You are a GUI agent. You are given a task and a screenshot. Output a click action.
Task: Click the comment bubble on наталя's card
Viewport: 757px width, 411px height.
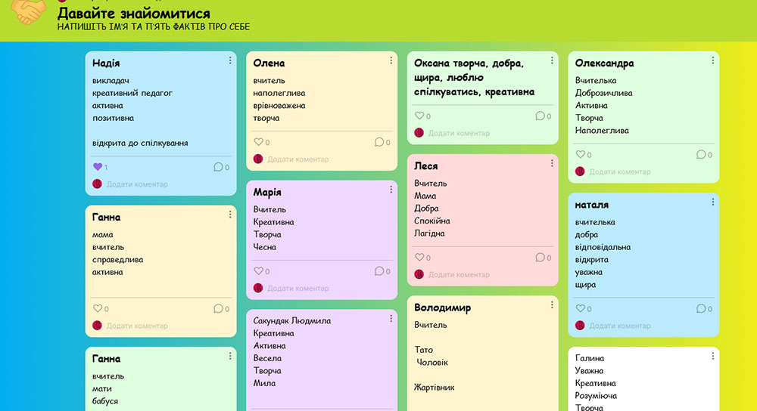(x=700, y=308)
